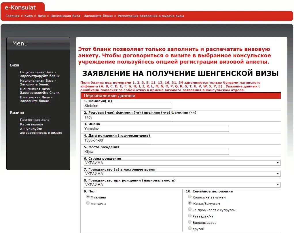Click the Виза sidebar heading

(15, 65)
